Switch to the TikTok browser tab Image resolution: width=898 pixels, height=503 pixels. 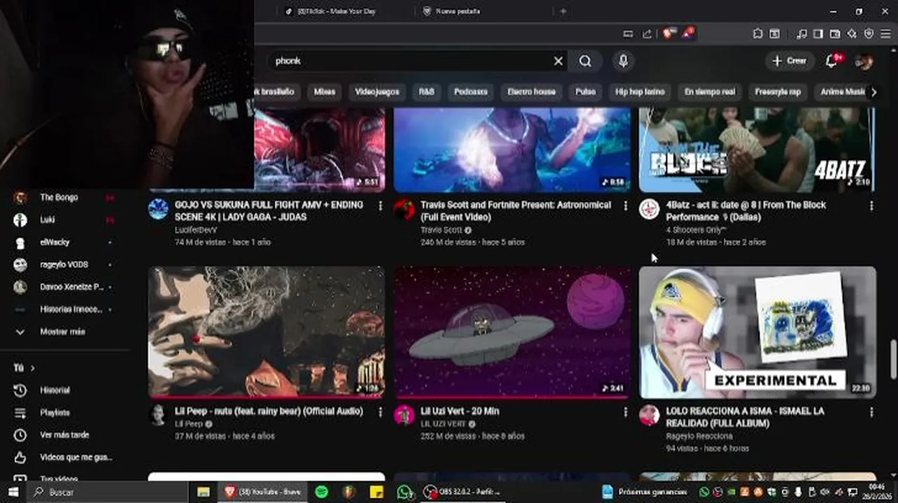pos(336,11)
